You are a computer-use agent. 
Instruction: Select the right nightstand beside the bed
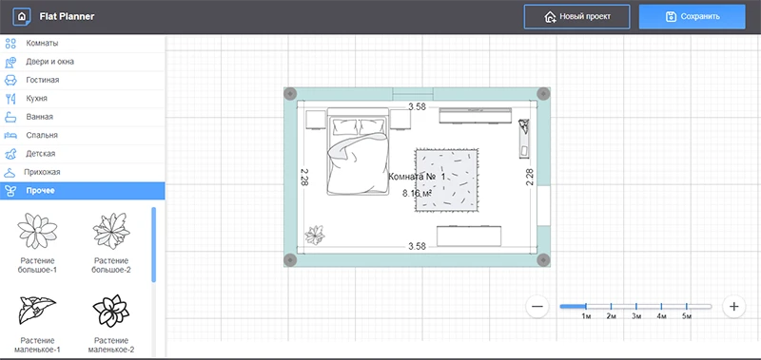(x=400, y=120)
